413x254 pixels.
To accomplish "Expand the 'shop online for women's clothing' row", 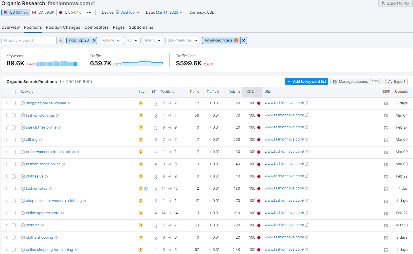I will click(x=7, y=201).
